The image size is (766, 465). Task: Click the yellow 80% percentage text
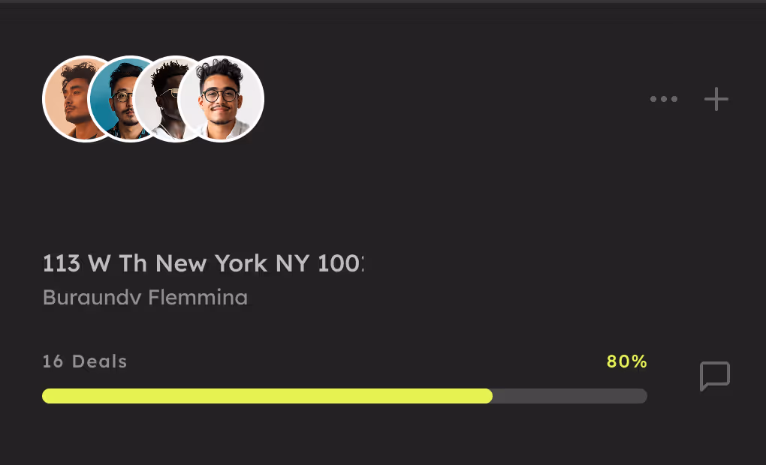pyautogui.click(x=627, y=361)
